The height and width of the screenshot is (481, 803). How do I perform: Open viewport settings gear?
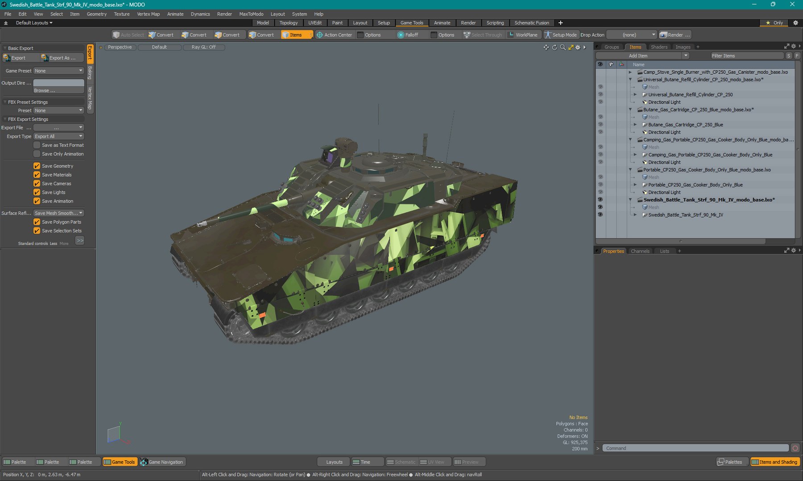[x=578, y=47]
